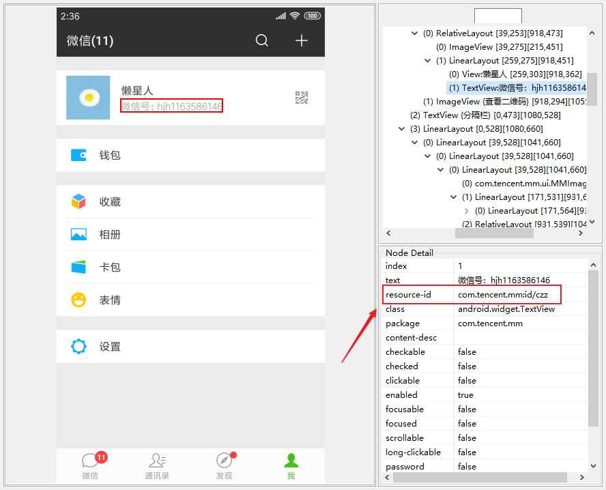The image size is (606, 490).
Task: Open the 设置 gear icon
Action: (x=78, y=346)
